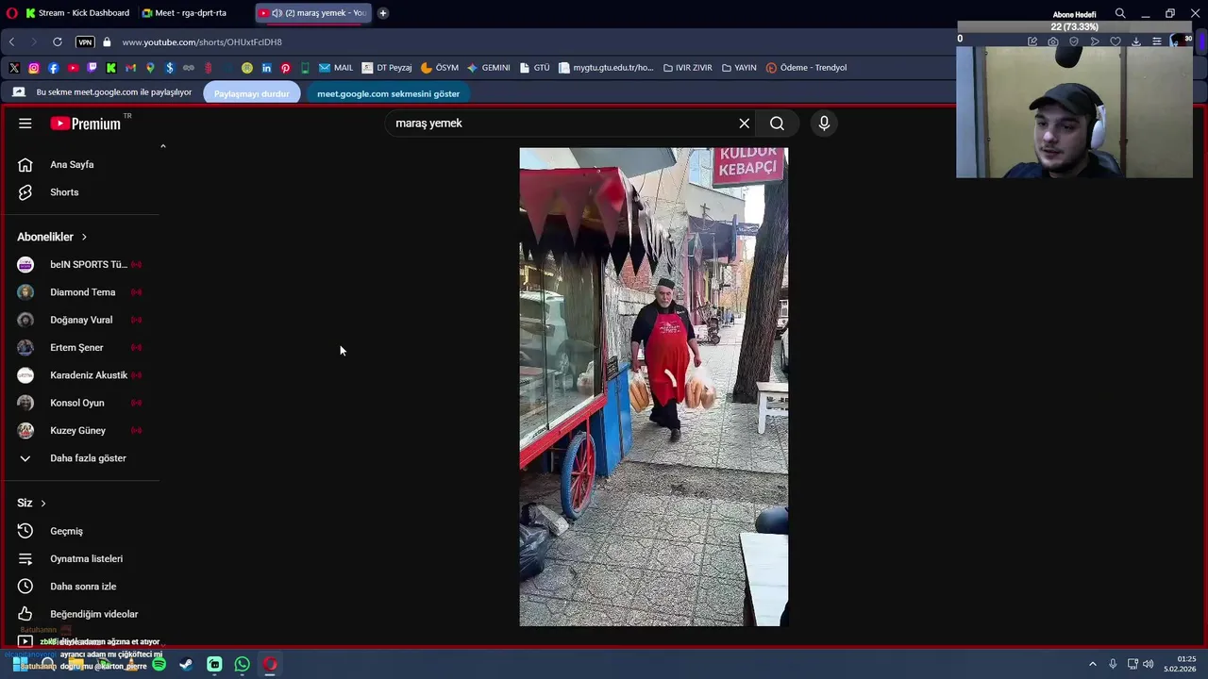The image size is (1208, 679).
Task: Open the YouTube hamburger guide menu
Action: pos(25,124)
